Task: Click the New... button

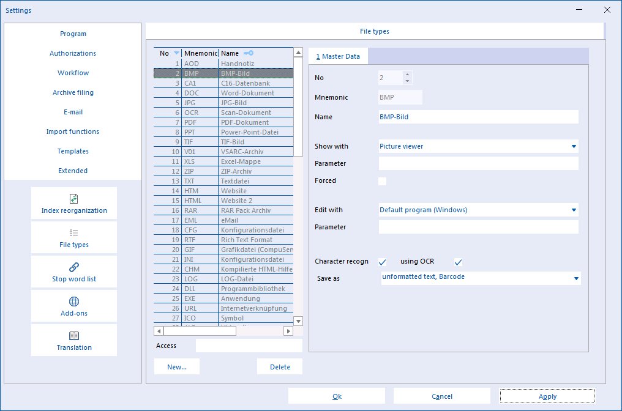Action: coord(177,366)
